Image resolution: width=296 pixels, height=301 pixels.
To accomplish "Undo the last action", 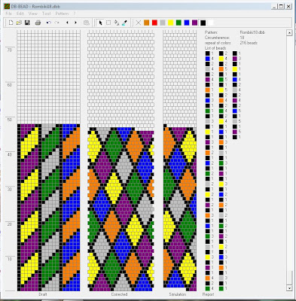I will [49, 23].
